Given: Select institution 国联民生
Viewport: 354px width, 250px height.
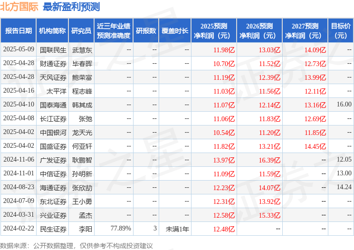Looking at the screenshot, I should pos(53,50).
